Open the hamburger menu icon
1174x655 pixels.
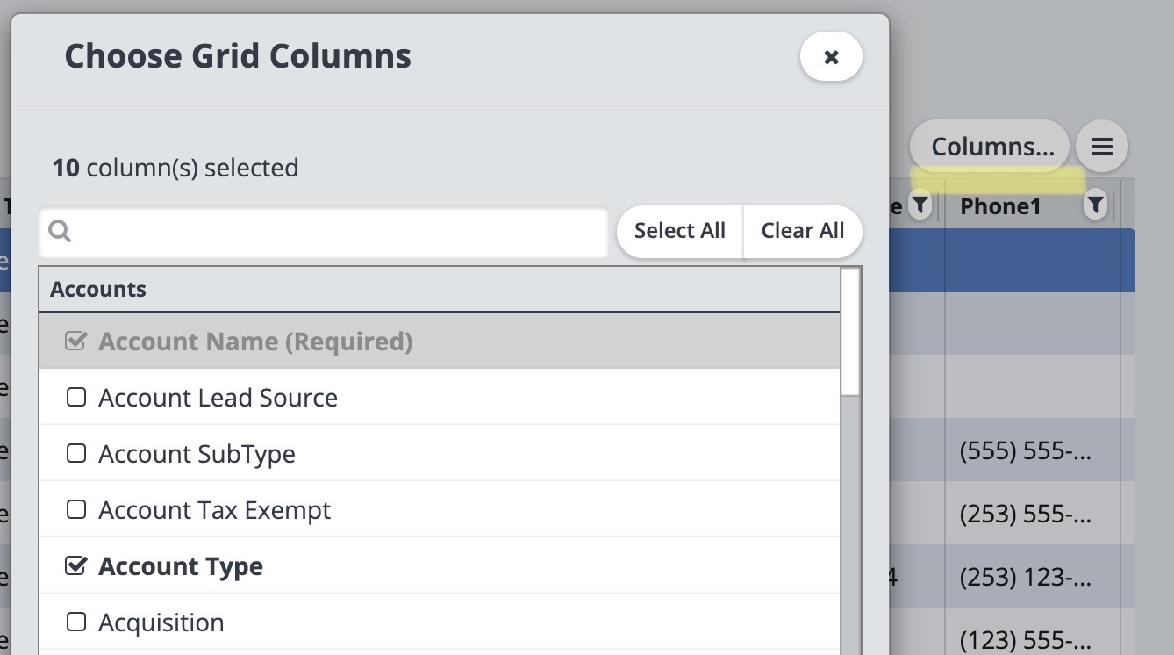[1101, 146]
